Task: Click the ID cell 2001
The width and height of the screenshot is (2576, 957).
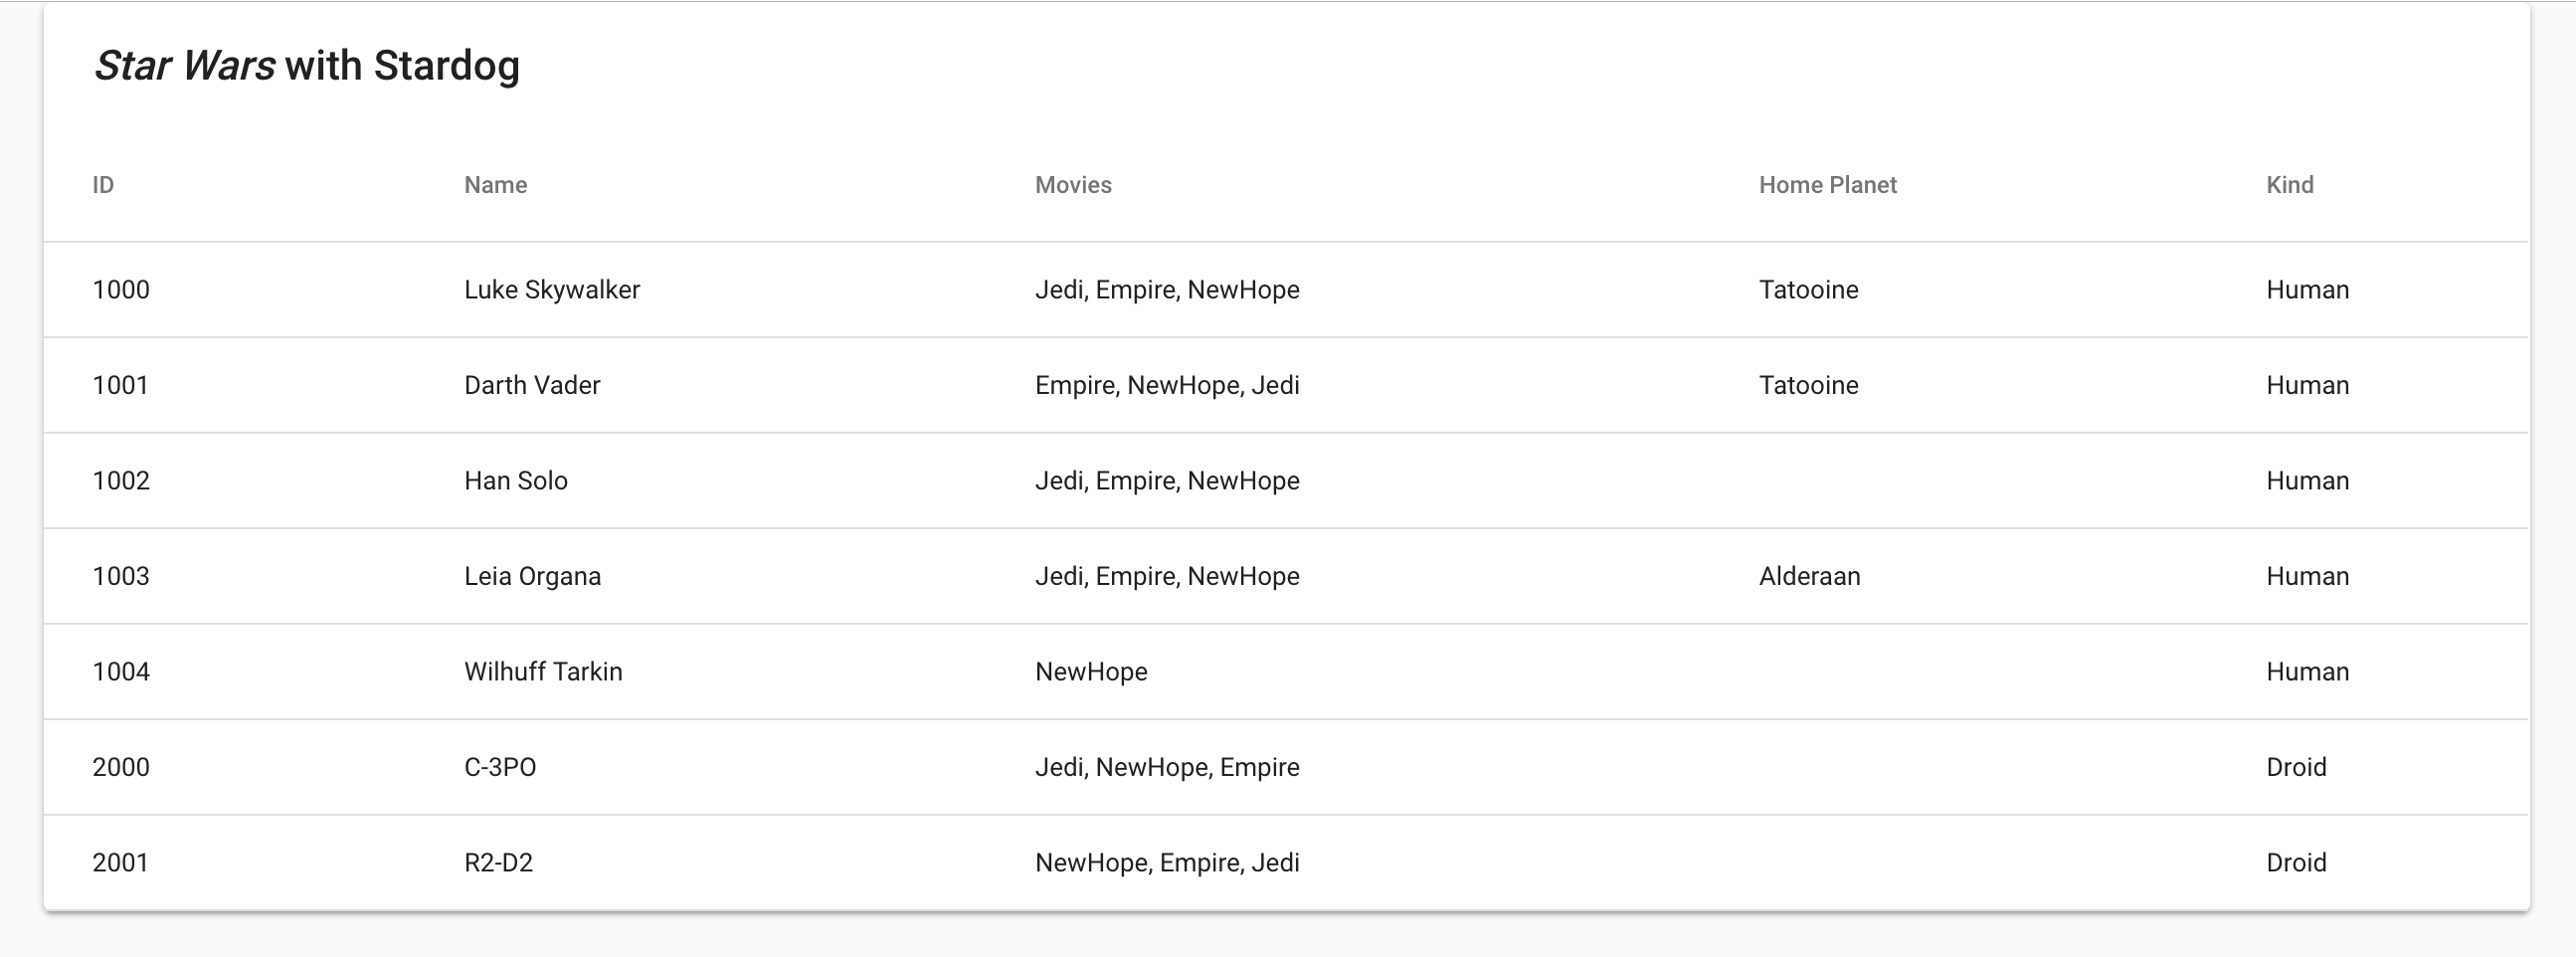Action: 121,863
